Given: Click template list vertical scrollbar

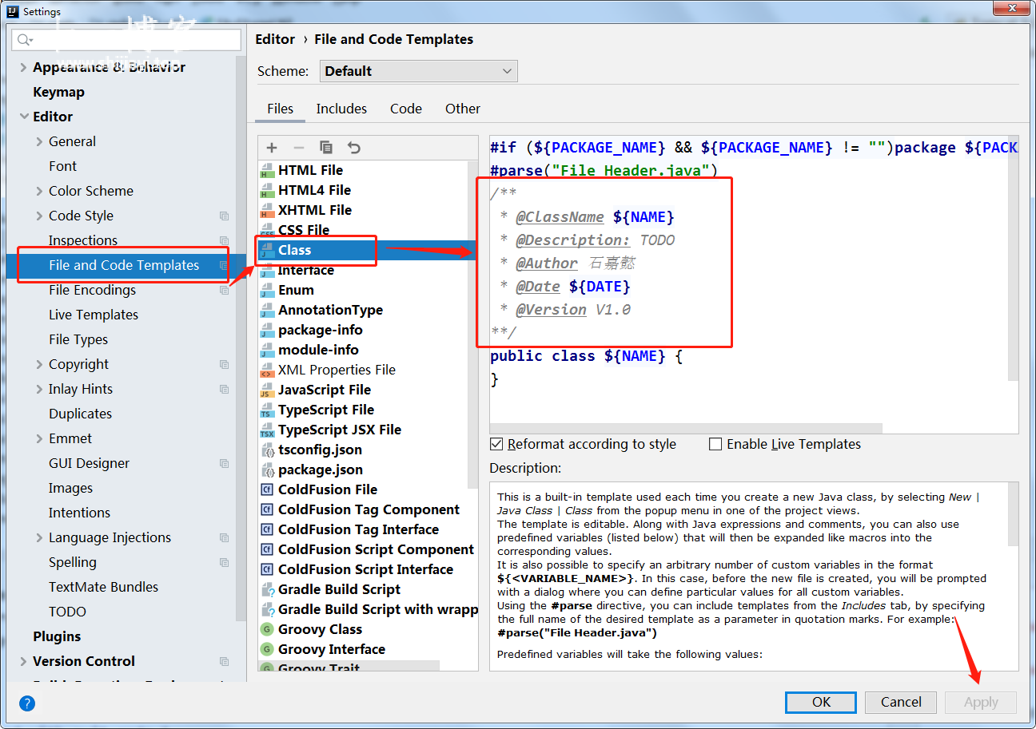Looking at the screenshot, I should (x=473, y=323).
